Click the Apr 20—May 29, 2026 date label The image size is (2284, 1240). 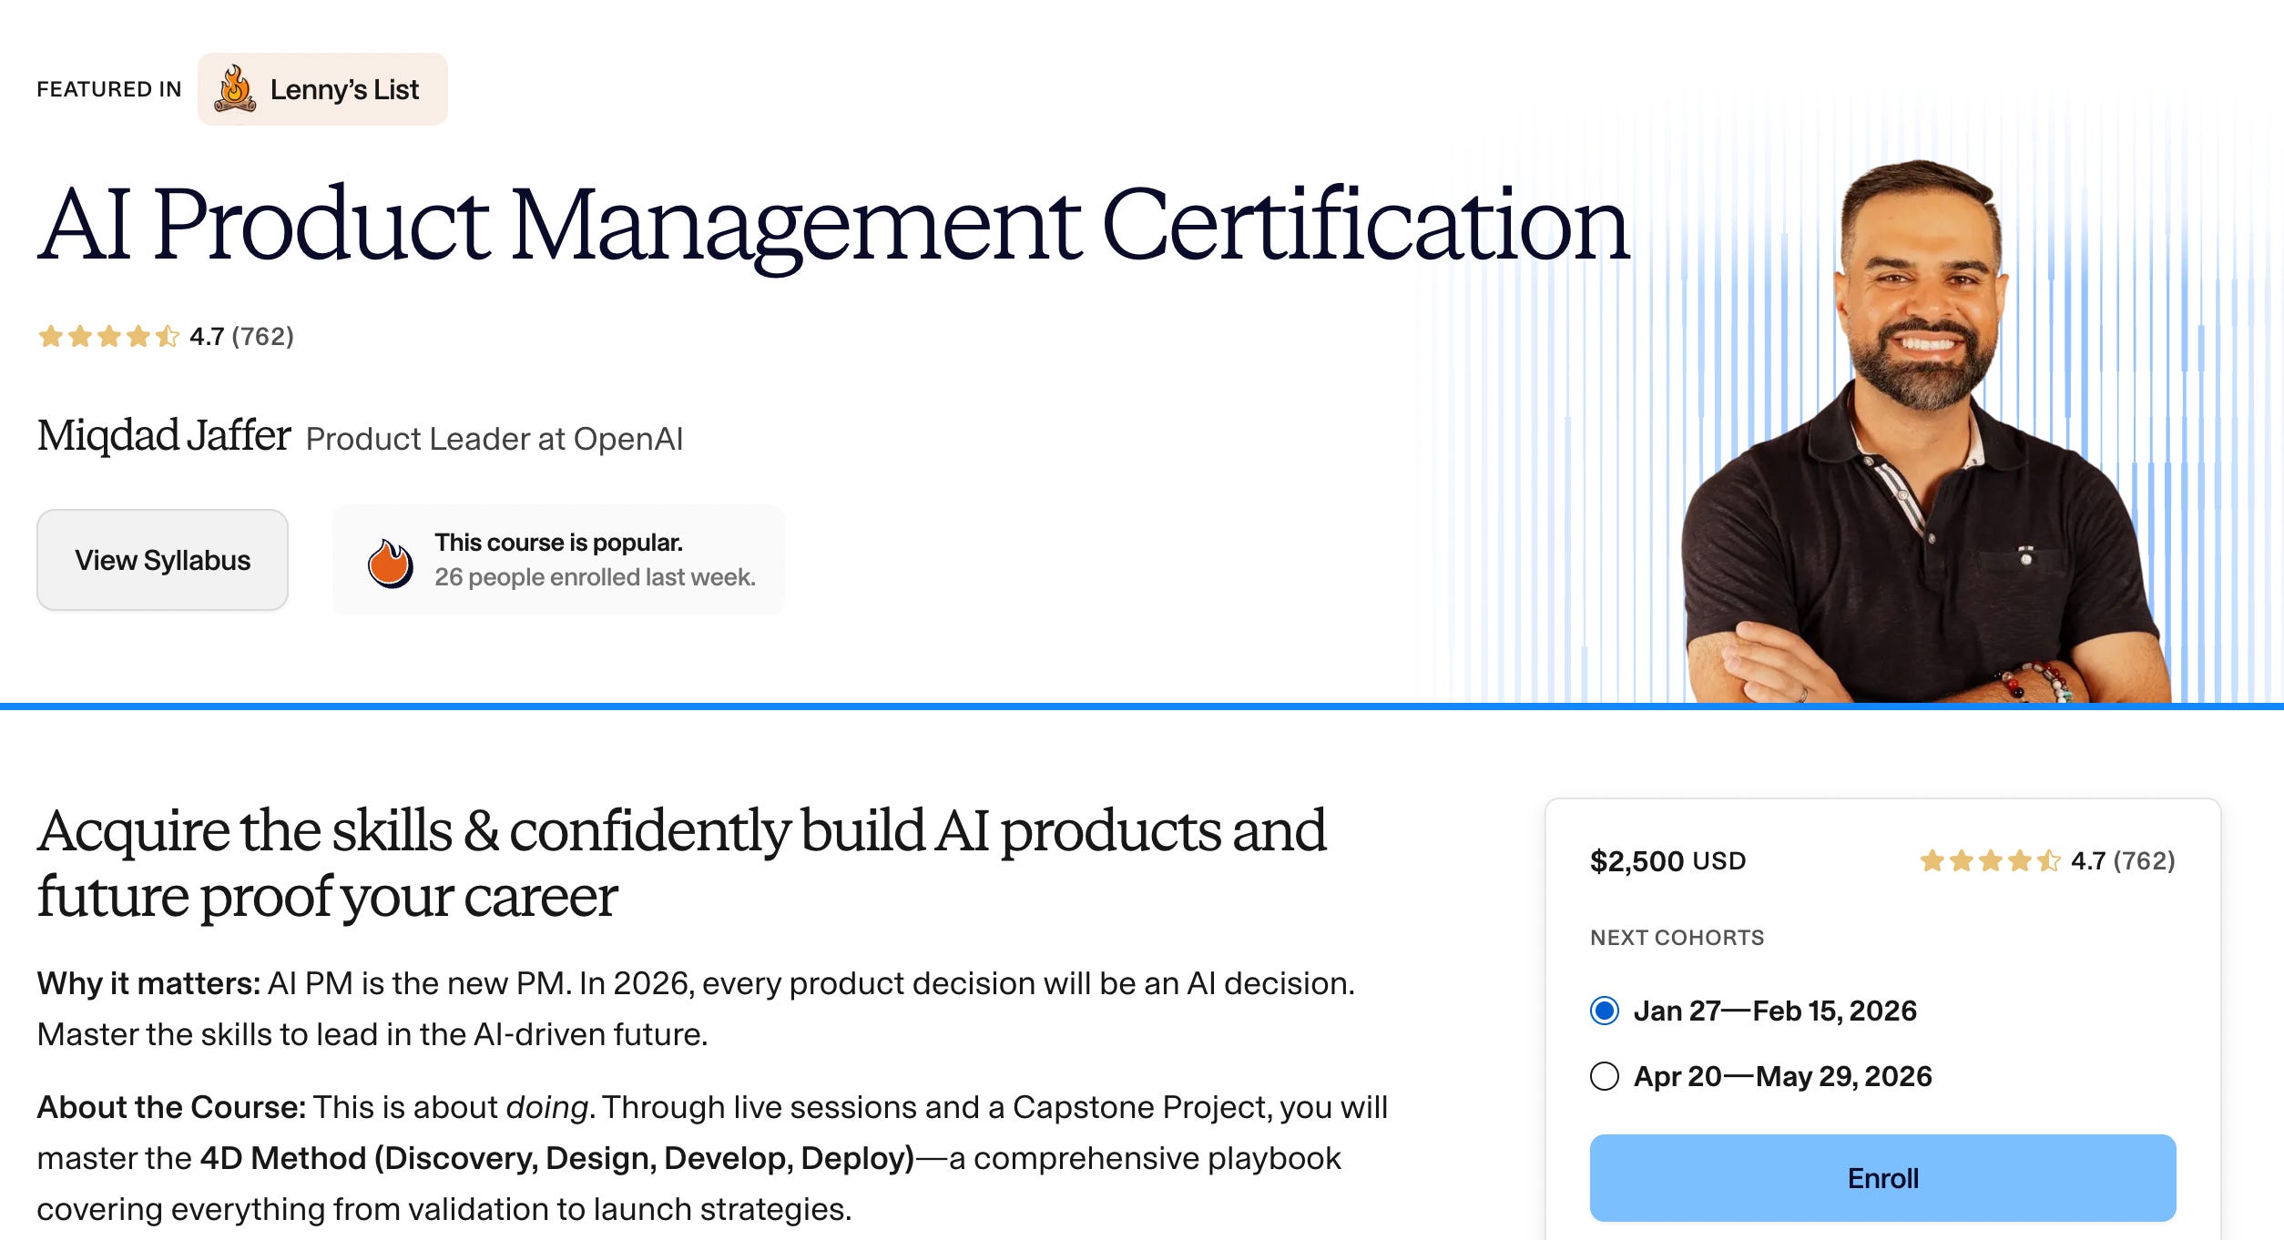pos(1782,1076)
